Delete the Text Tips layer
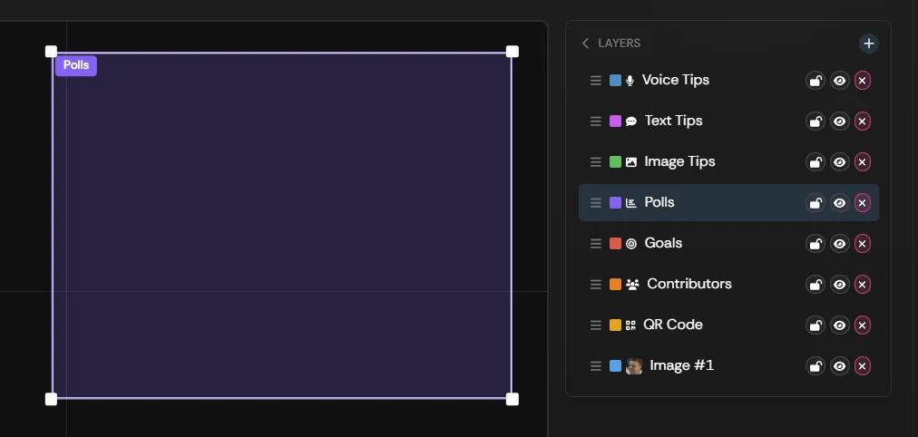Image resolution: width=918 pixels, height=437 pixels. point(862,121)
